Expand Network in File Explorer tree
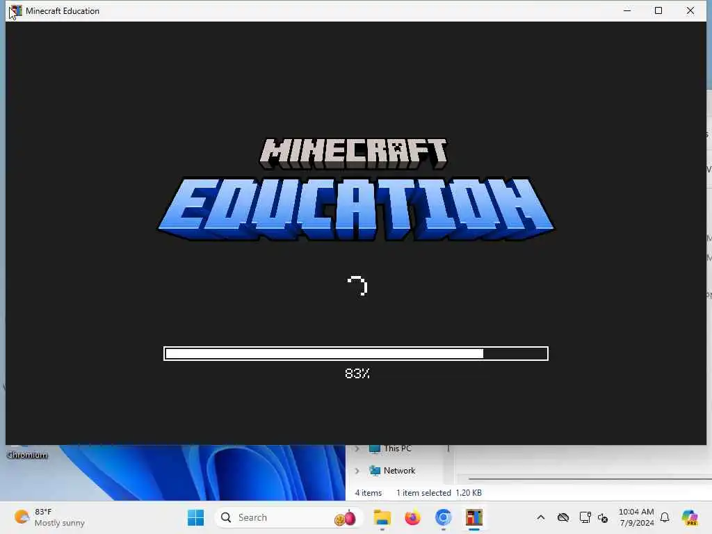Screen dimensions: 712x534 (x=357, y=471)
